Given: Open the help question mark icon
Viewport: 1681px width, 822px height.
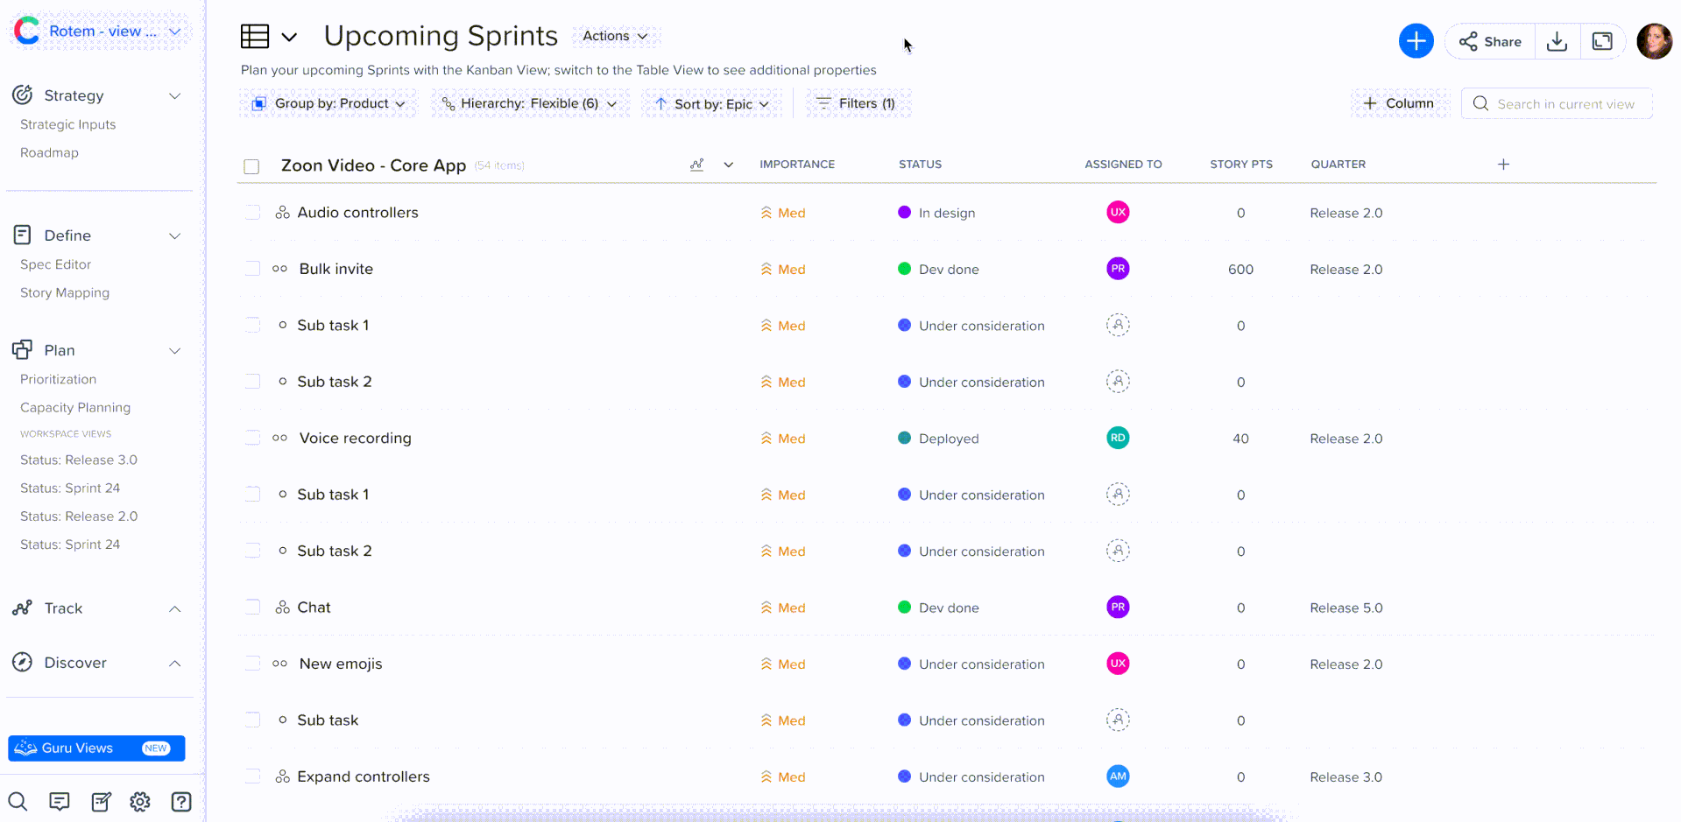Looking at the screenshot, I should point(181,801).
